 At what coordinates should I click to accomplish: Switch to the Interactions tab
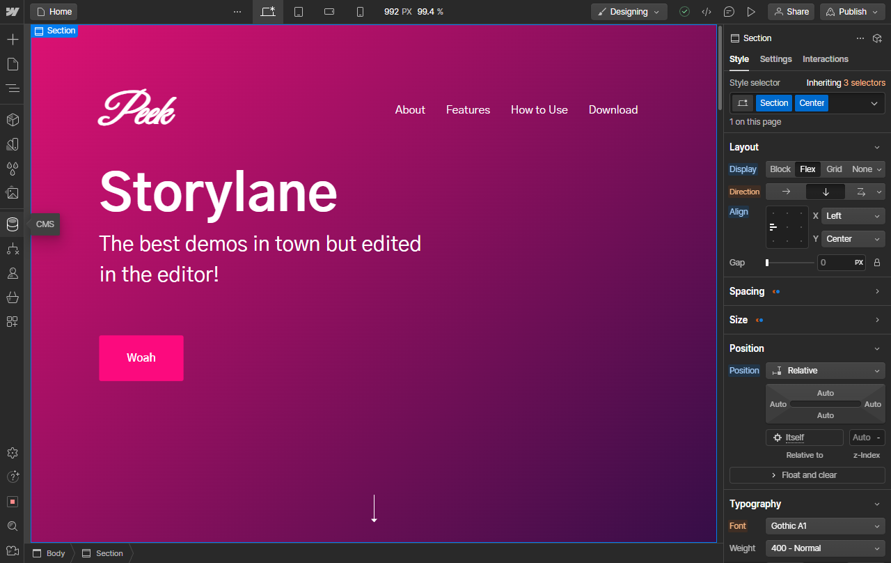[826, 59]
